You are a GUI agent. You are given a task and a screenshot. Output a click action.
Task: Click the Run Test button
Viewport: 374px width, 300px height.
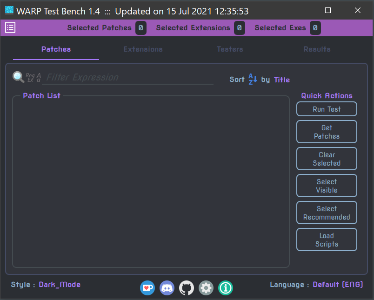point(327,109)
